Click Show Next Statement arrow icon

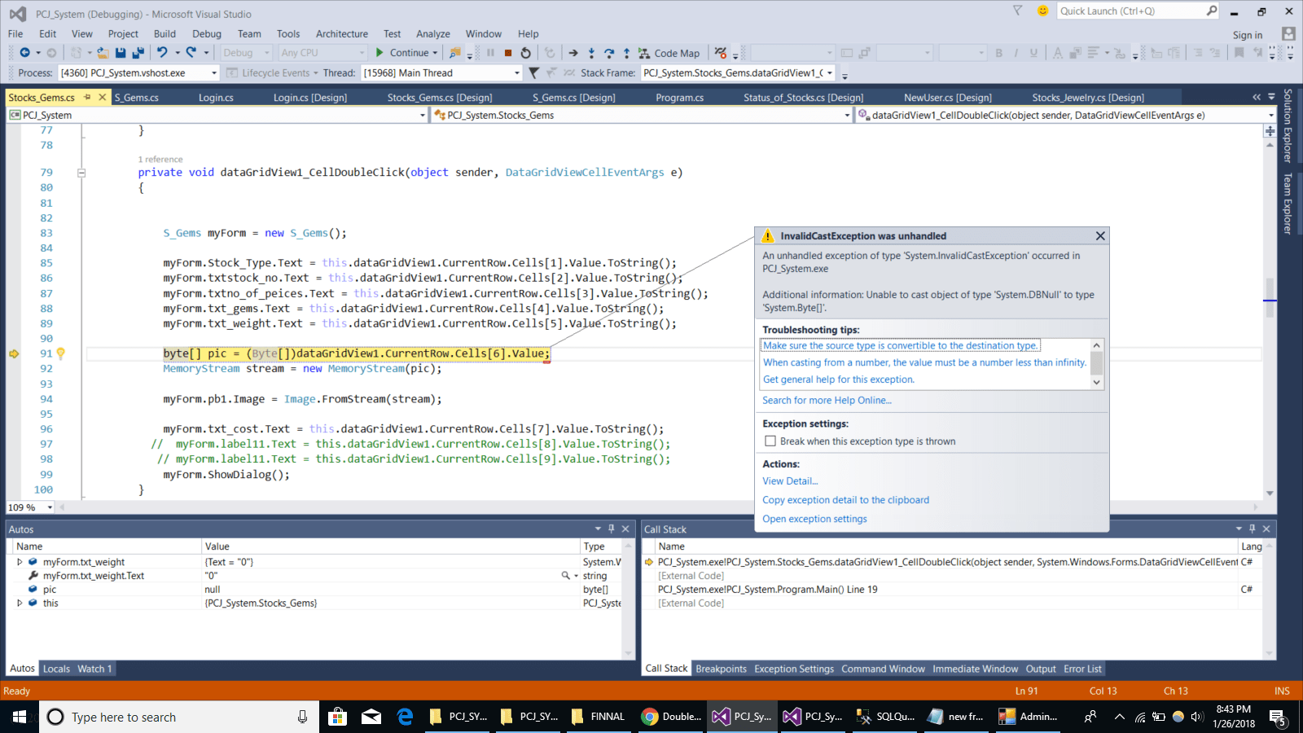pyautogui.click(x=573, y=53)
